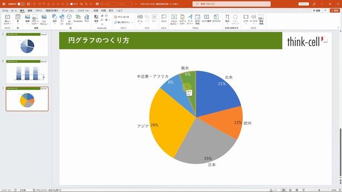
Task: Toggle the Guide checkbox in quick access
Action: point(71,4)
